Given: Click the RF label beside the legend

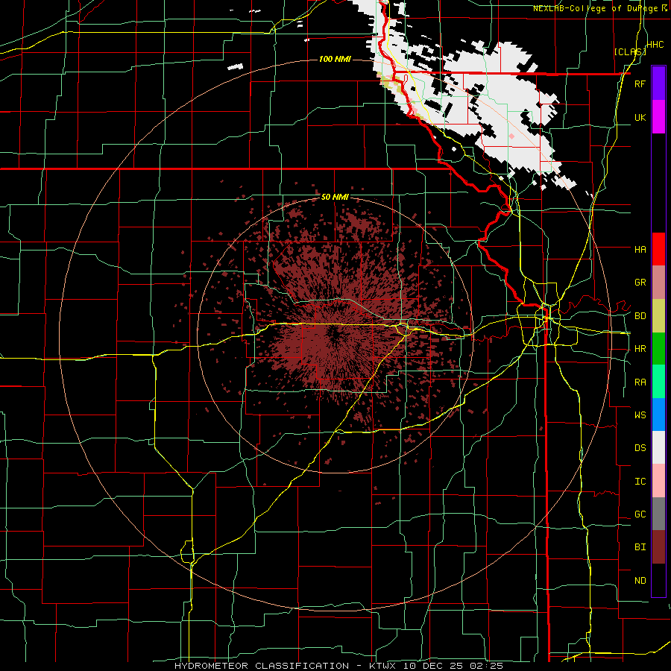Looking at the screenshot, I should (640, 84).
